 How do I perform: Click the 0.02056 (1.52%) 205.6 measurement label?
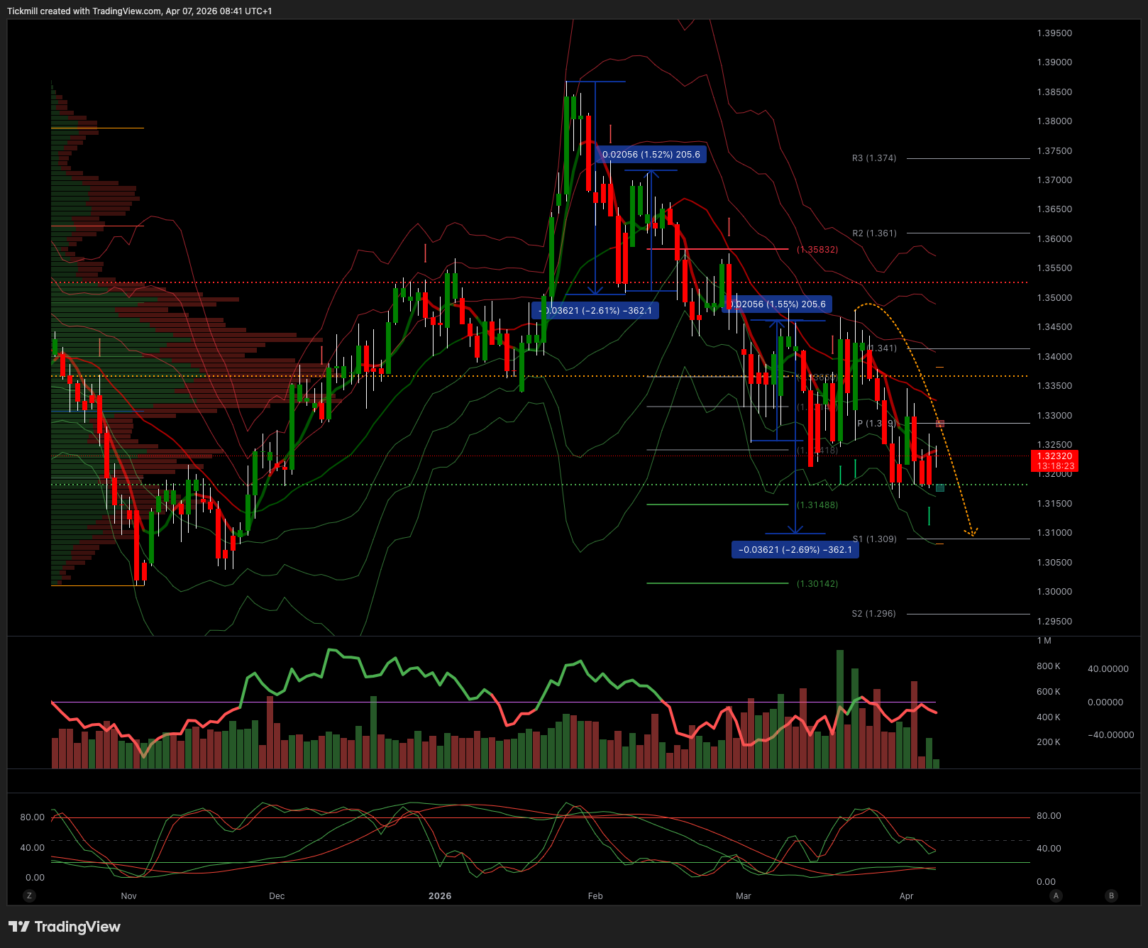point(651,155)
